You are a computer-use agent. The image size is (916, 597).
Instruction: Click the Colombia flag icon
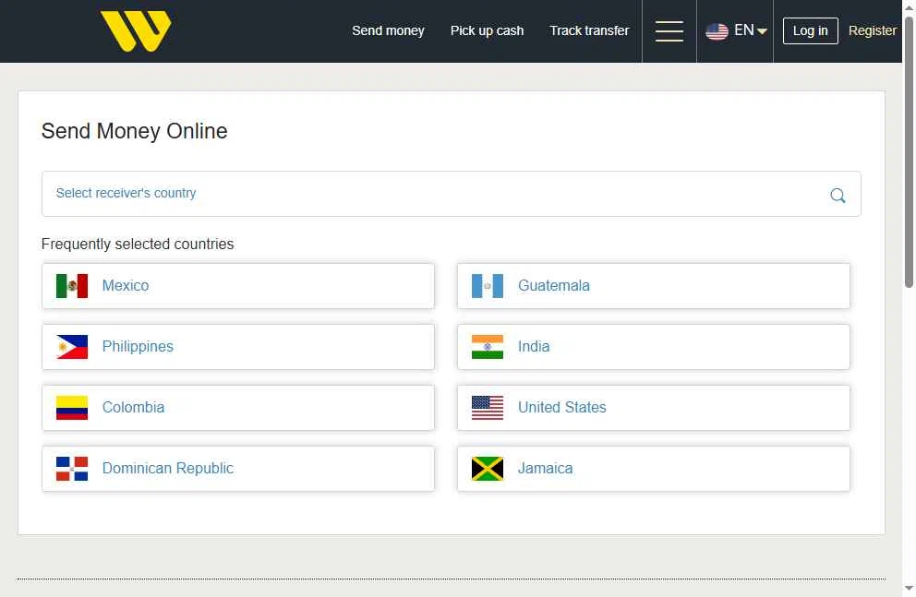72,407
